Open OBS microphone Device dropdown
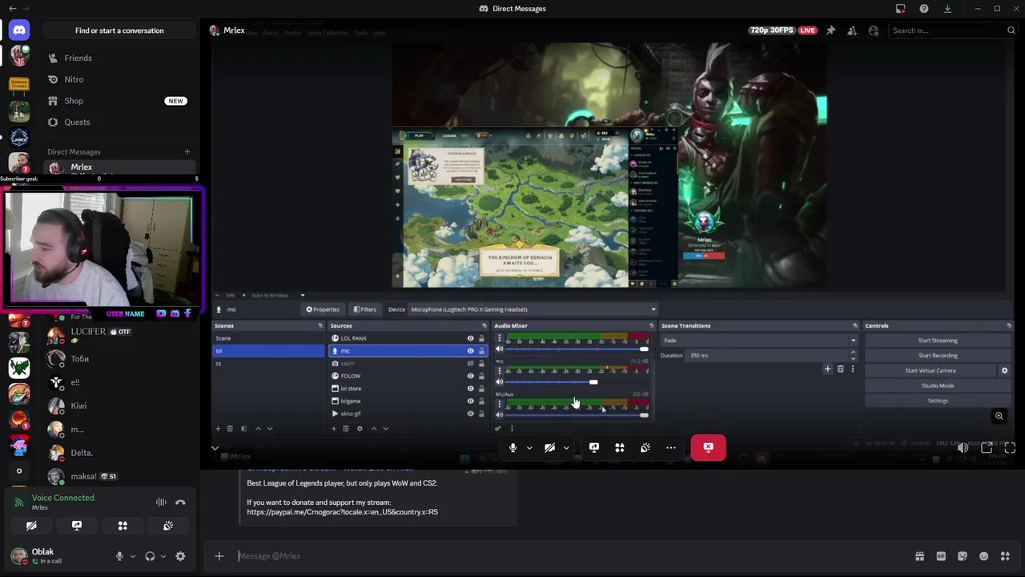Image resolution: width=1025 pixels, height=577 pixels. [533, 309]
